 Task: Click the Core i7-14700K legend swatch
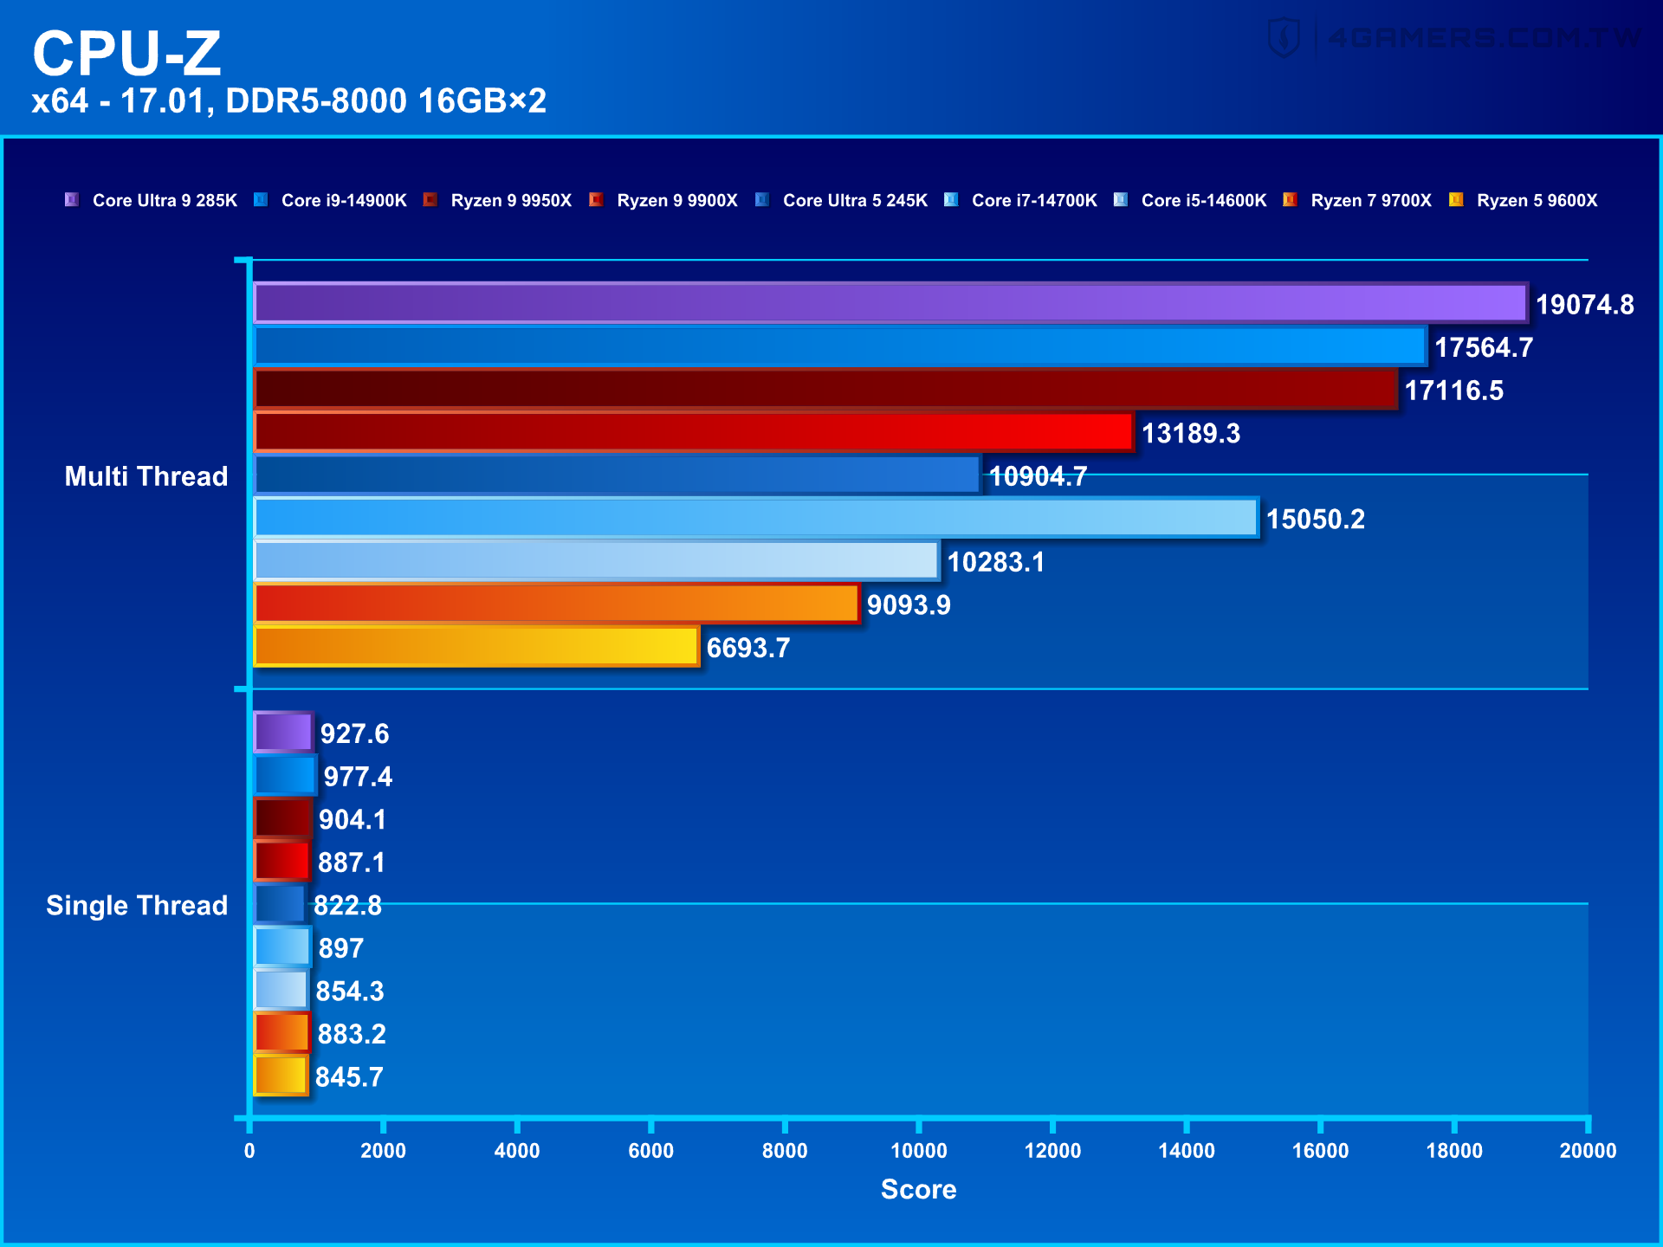(x=951, y=200)
